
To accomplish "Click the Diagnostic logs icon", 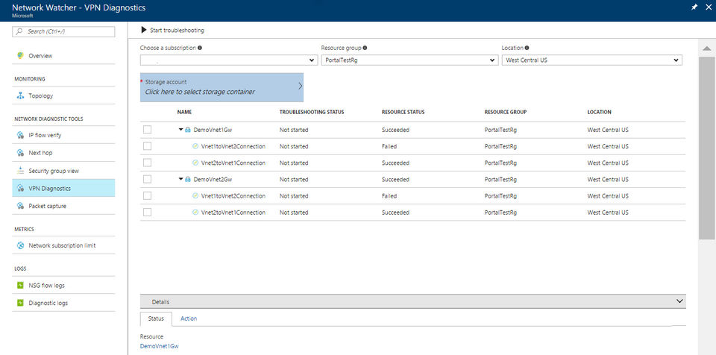I will pos(20,303).
